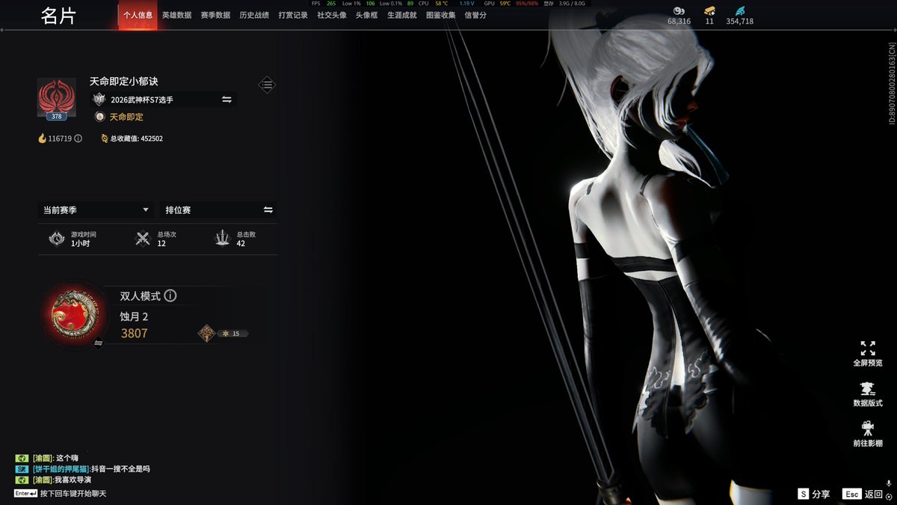The height and width of the screenshot is (505, 897).
Task: Switch to the 英雄数据 tab
Action: coord(176,15)
